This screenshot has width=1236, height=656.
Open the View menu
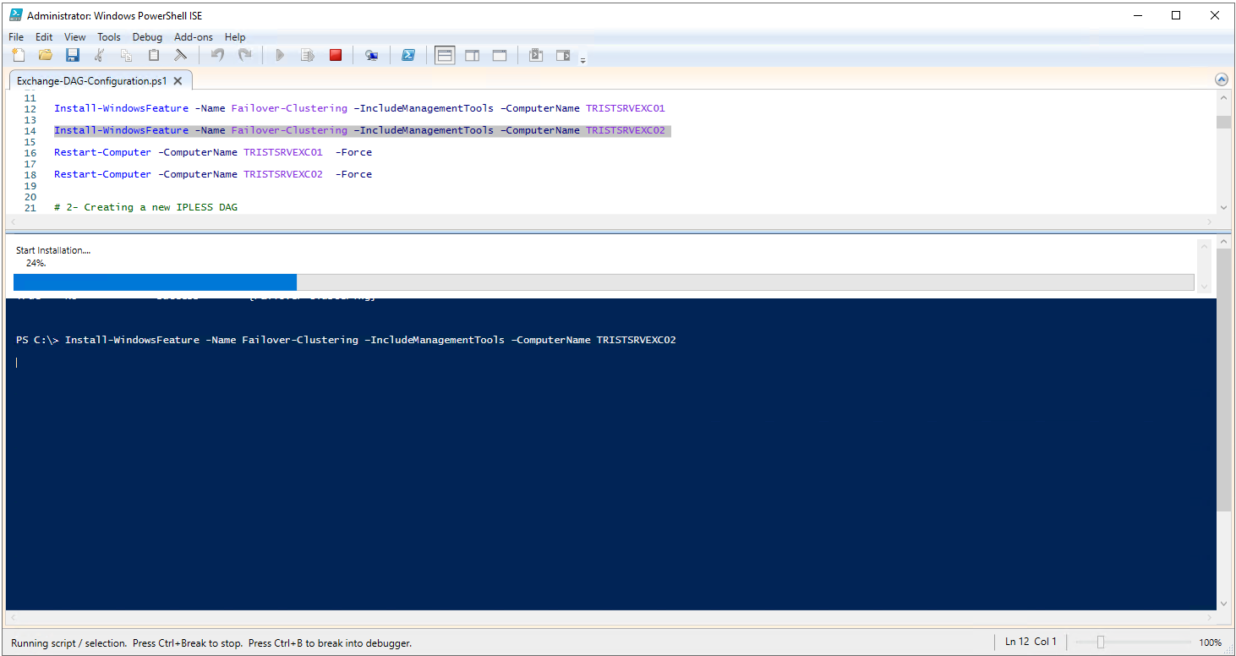click(x=75, y=37)
